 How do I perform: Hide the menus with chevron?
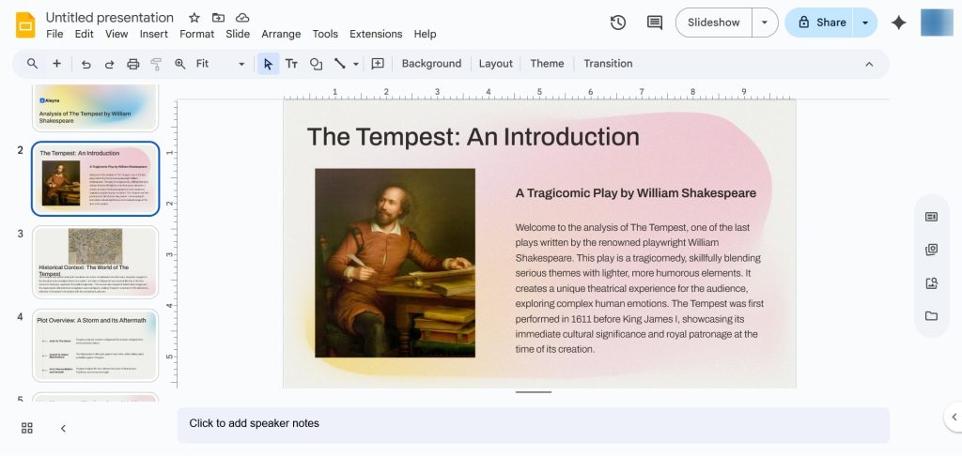[x=869, y=64]
